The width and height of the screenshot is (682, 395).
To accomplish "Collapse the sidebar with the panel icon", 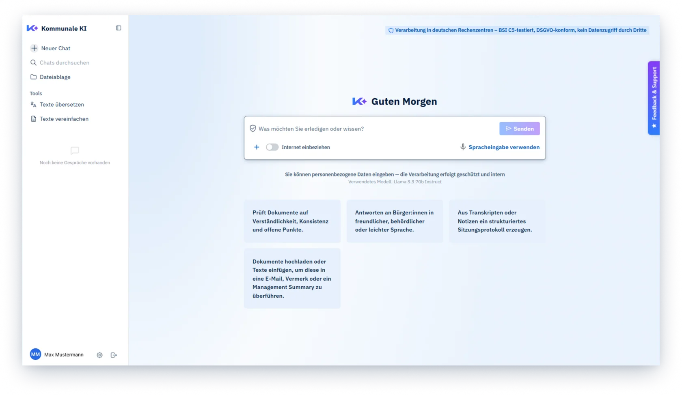I will click(x=119, y=28).
